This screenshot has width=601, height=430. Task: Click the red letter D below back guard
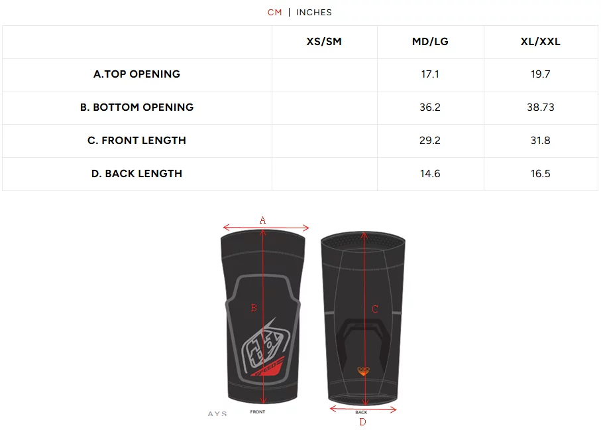[x=362, y=421]
